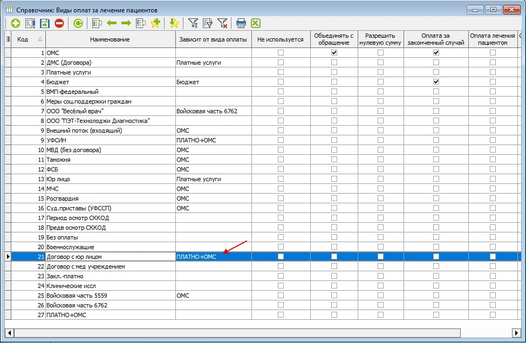Sort by the Наименование column header
The image size is (526, 343).
(x=110, y=39)
